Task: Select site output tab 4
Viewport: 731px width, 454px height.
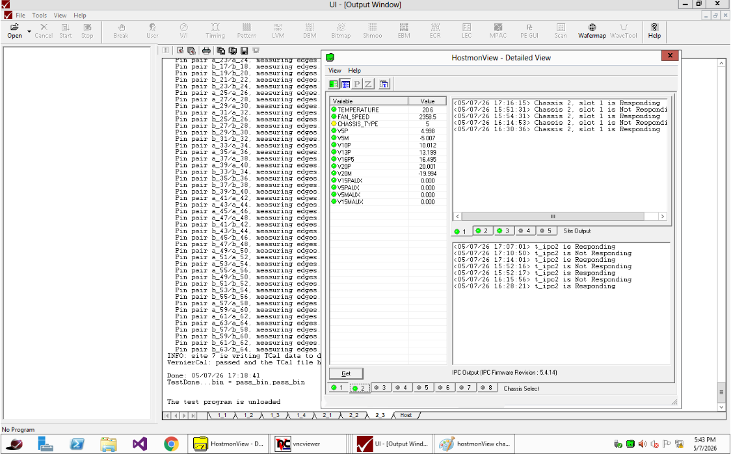Action: point(525,231)
